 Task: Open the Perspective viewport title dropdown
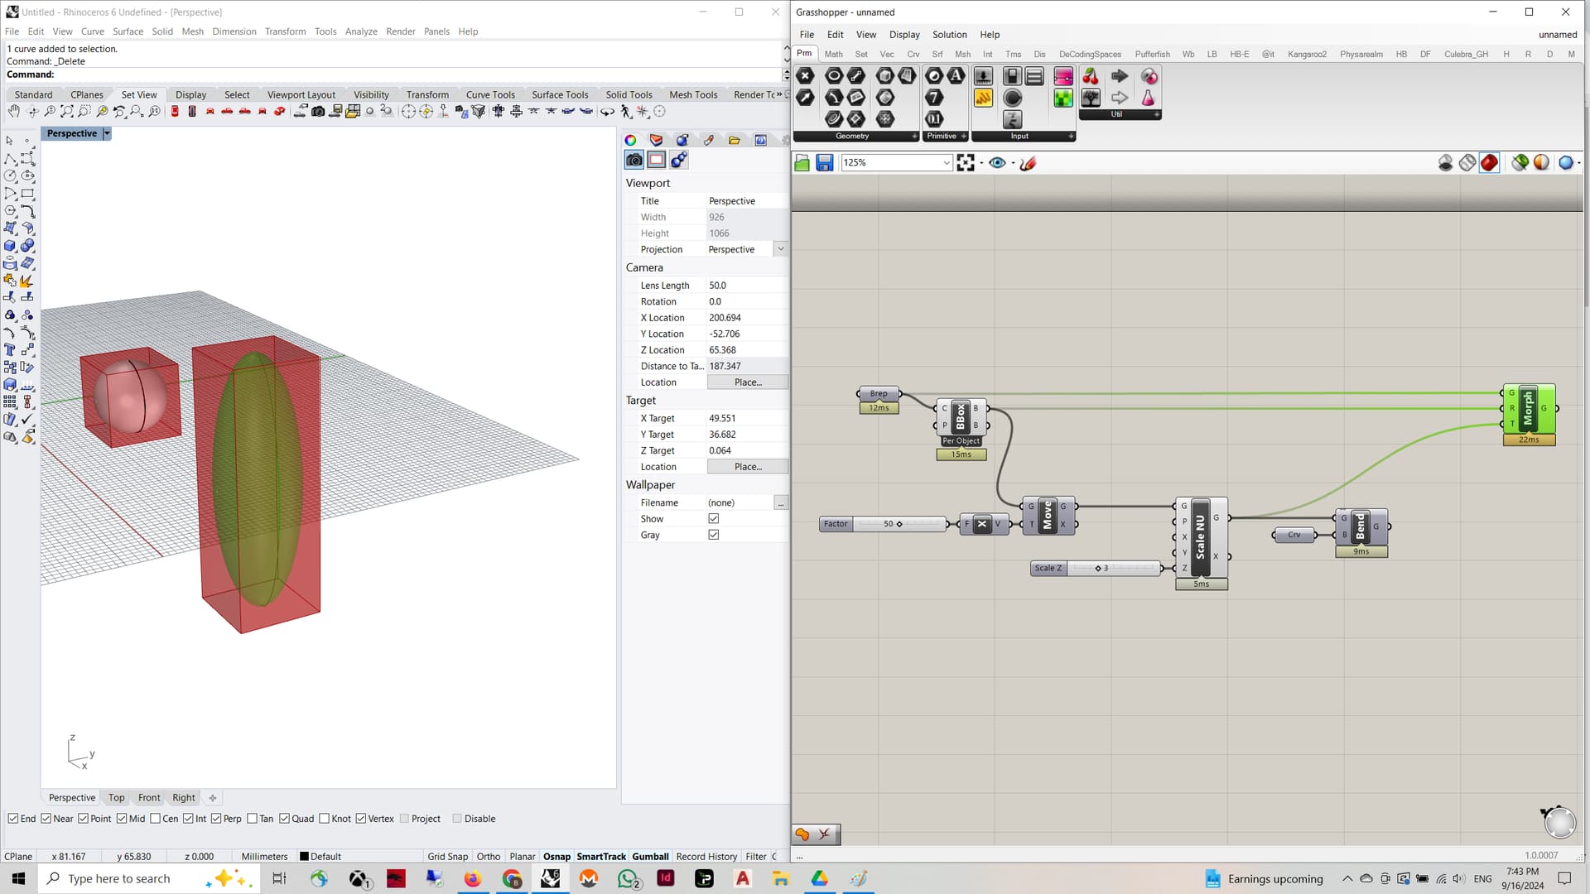point(106,132)
